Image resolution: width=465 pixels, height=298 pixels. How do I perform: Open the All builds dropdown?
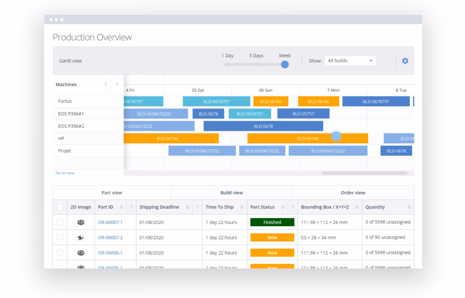pyautogui.click(x=350, y=60)
